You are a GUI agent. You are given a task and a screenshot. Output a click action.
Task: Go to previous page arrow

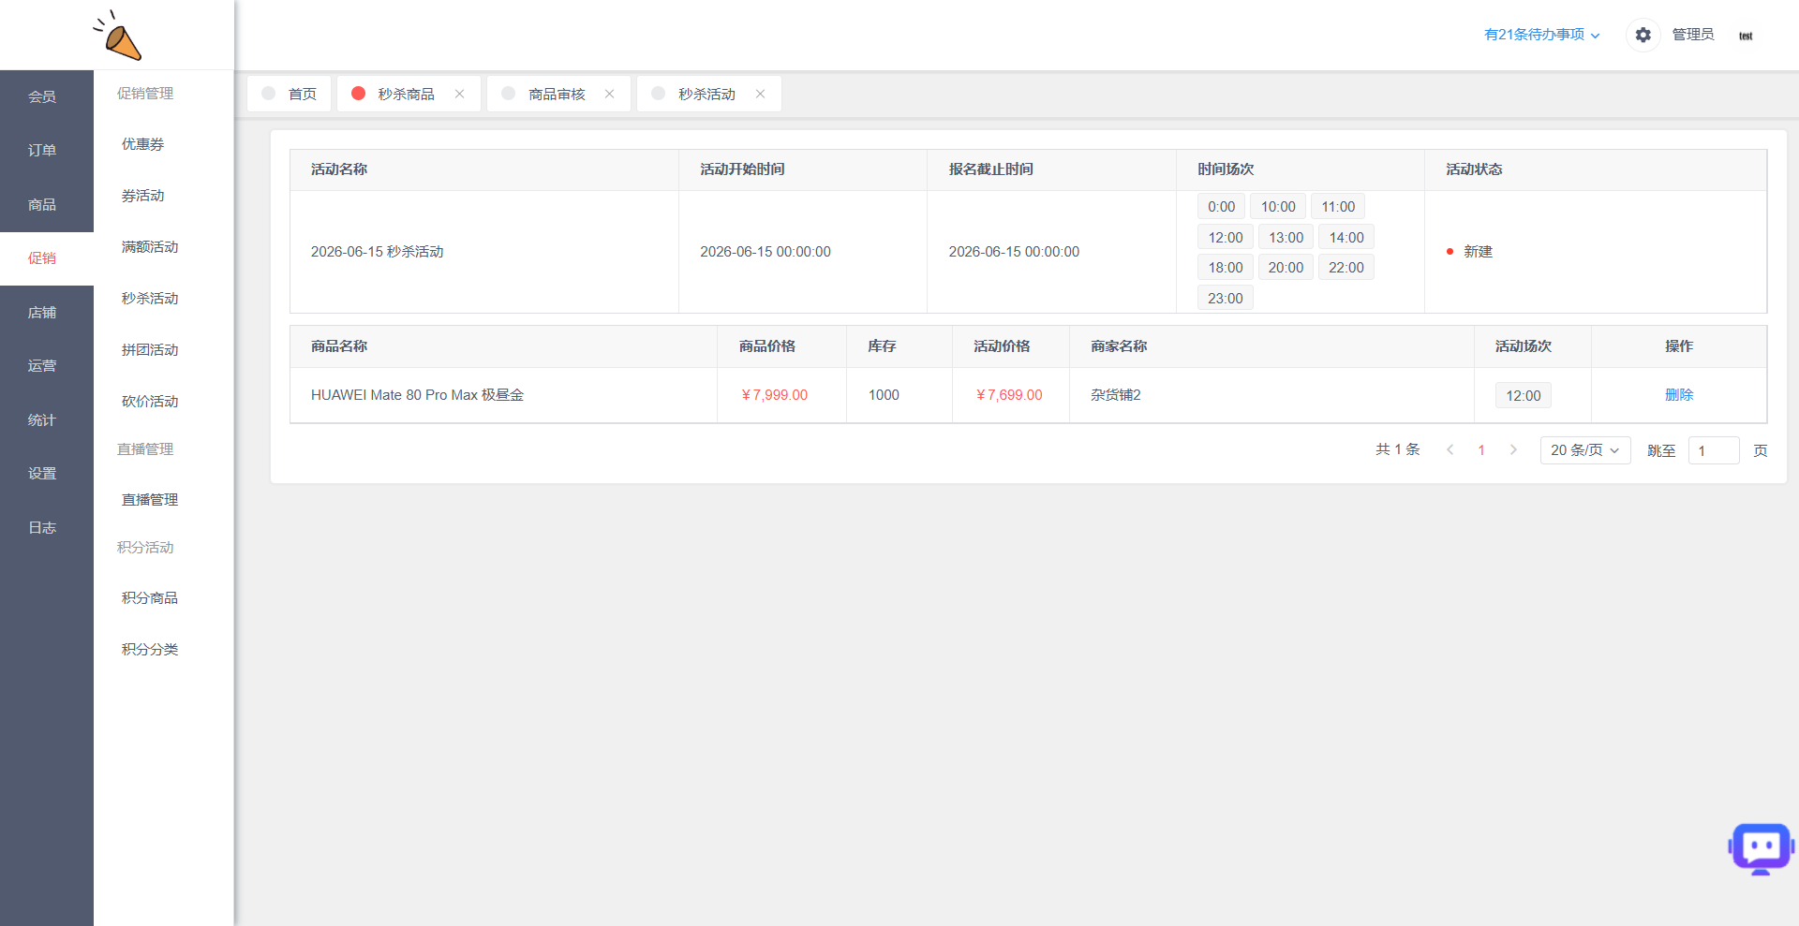click(1450, 450)
